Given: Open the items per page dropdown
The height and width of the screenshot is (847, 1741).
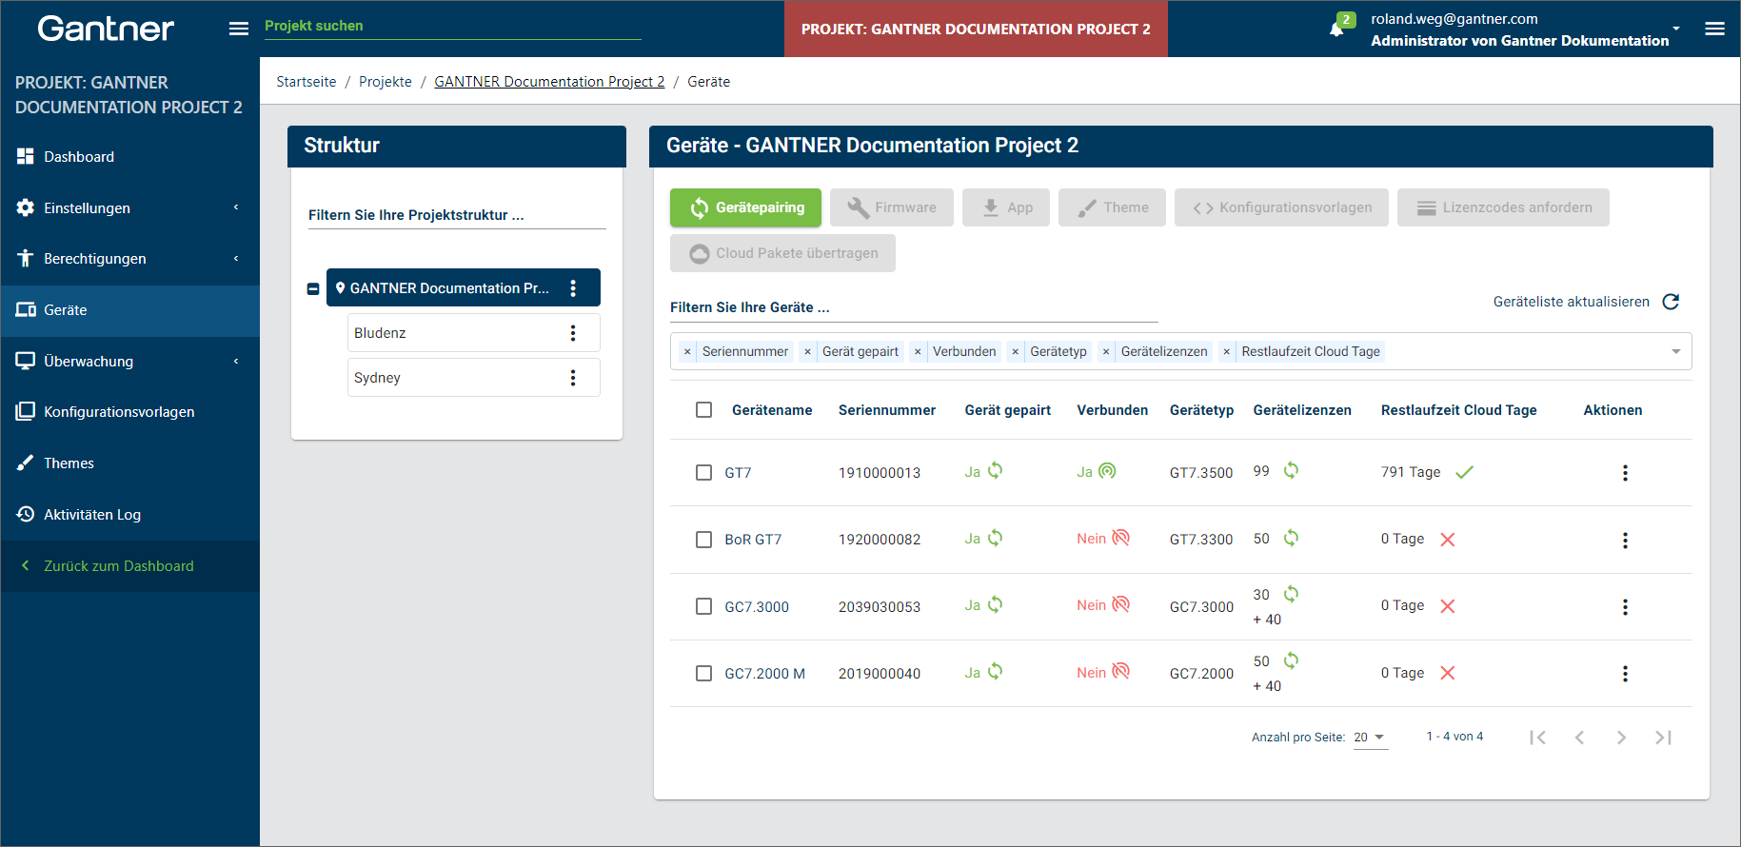Looking at the screenshot, I should tap(1371, 738).
